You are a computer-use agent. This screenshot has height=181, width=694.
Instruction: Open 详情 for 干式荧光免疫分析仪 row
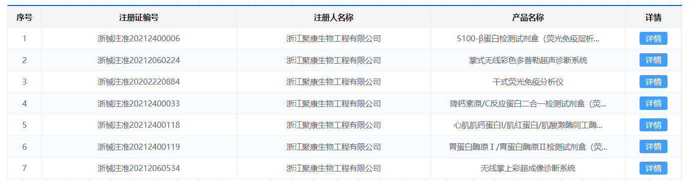[x=653, y=82]
